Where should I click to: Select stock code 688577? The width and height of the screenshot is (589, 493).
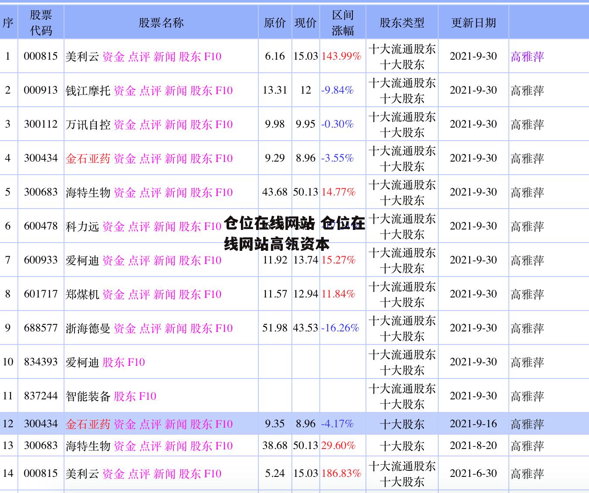pos(41,328)
